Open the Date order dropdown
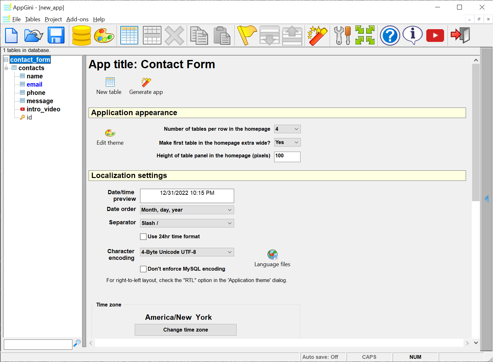 pyautogui.click(x=187, y=210)
